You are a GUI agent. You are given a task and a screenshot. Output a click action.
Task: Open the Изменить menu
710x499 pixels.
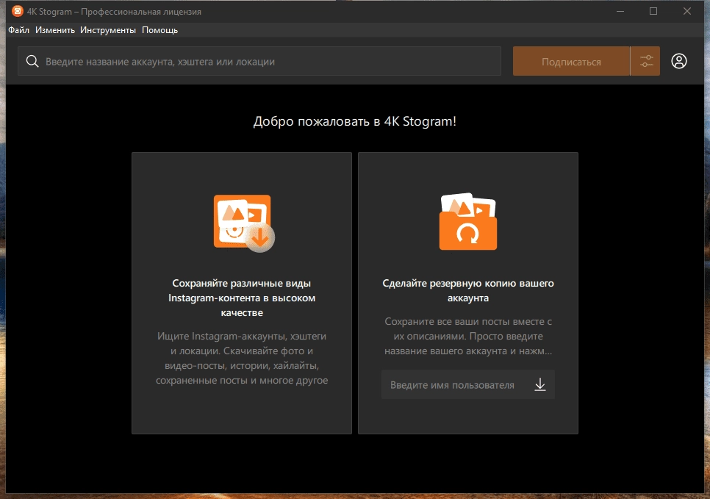point(55,30)
